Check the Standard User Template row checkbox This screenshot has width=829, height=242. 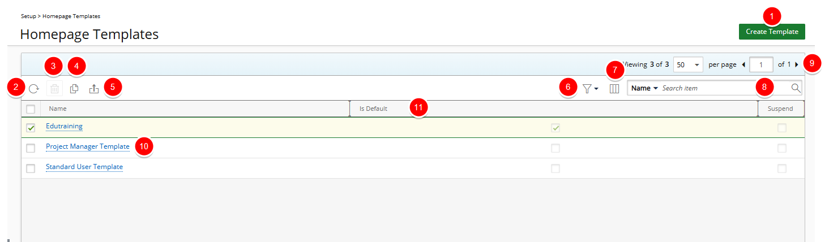click(x=31, y=168)
